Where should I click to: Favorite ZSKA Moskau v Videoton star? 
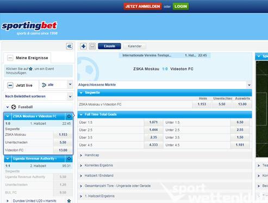click(69, 116)
